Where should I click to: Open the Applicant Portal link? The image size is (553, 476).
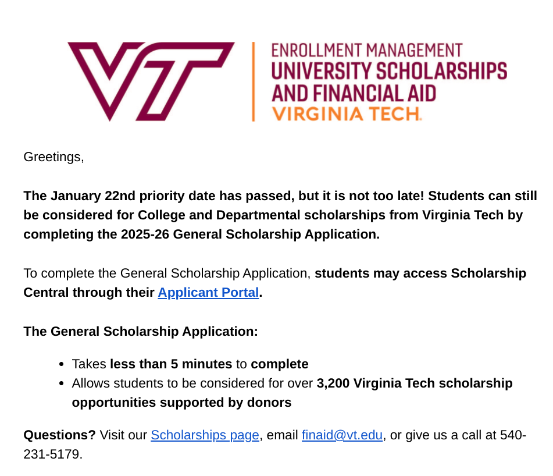pyautogui.click(x=208, y=293)
